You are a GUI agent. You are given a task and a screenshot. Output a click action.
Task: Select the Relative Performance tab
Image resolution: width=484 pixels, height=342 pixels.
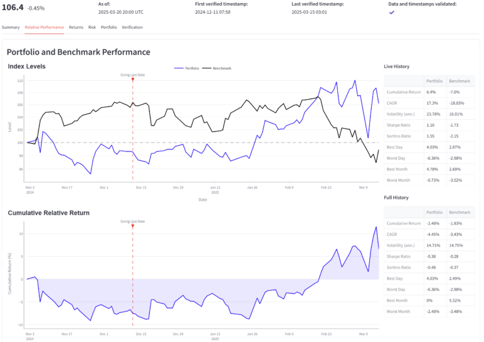click(x=44, y=27)
